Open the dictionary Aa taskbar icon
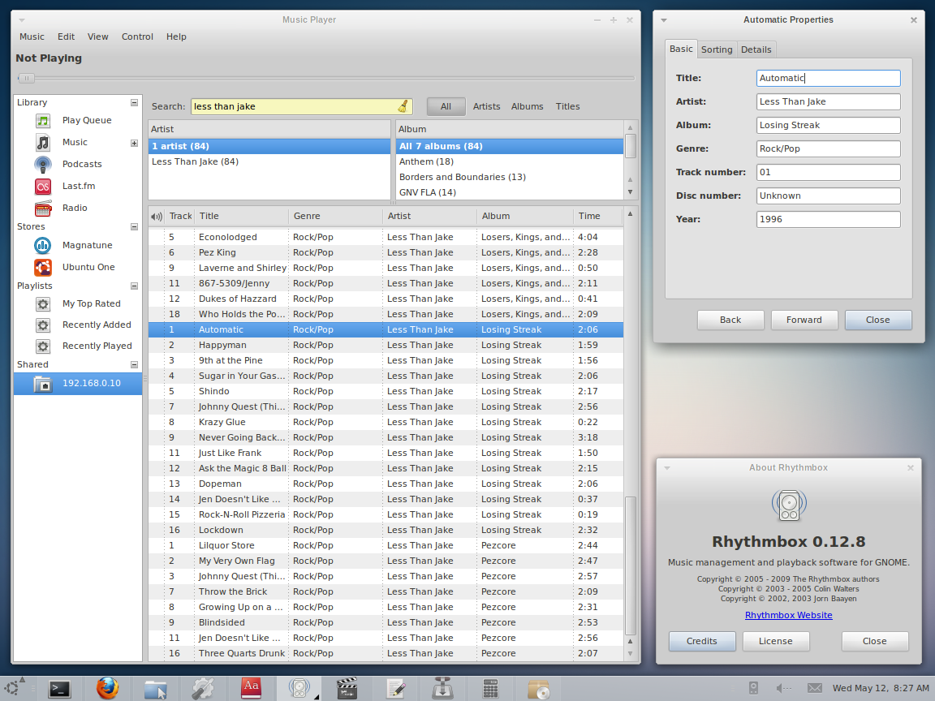 (x=251, y=688)
